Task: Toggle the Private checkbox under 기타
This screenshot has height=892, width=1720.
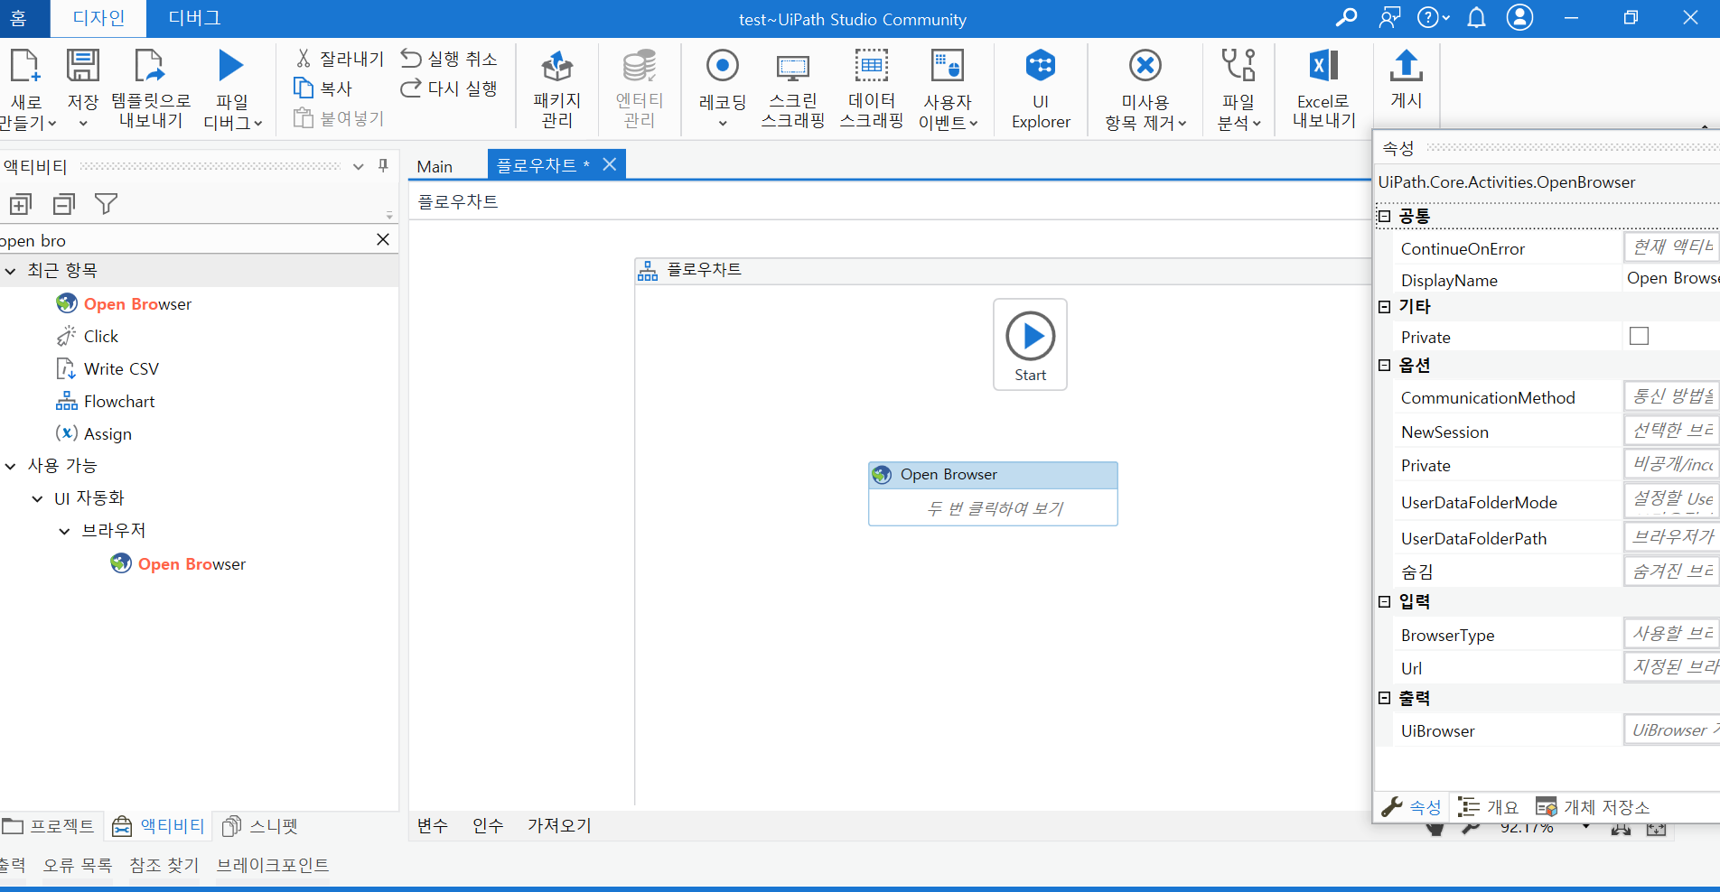Action: tap(1639, 336)
